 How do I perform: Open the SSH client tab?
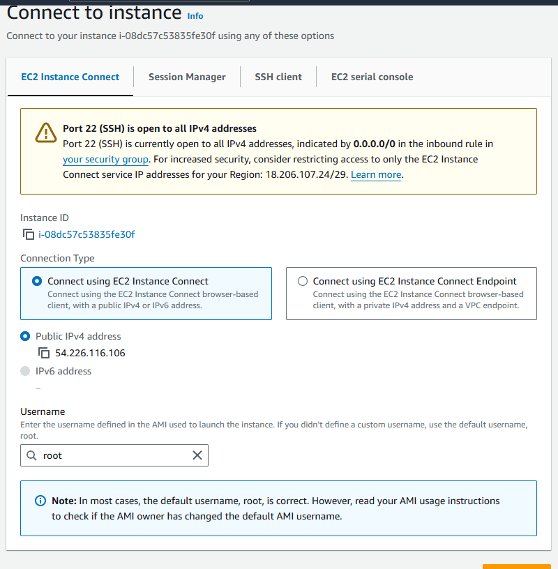coord(278,77)
